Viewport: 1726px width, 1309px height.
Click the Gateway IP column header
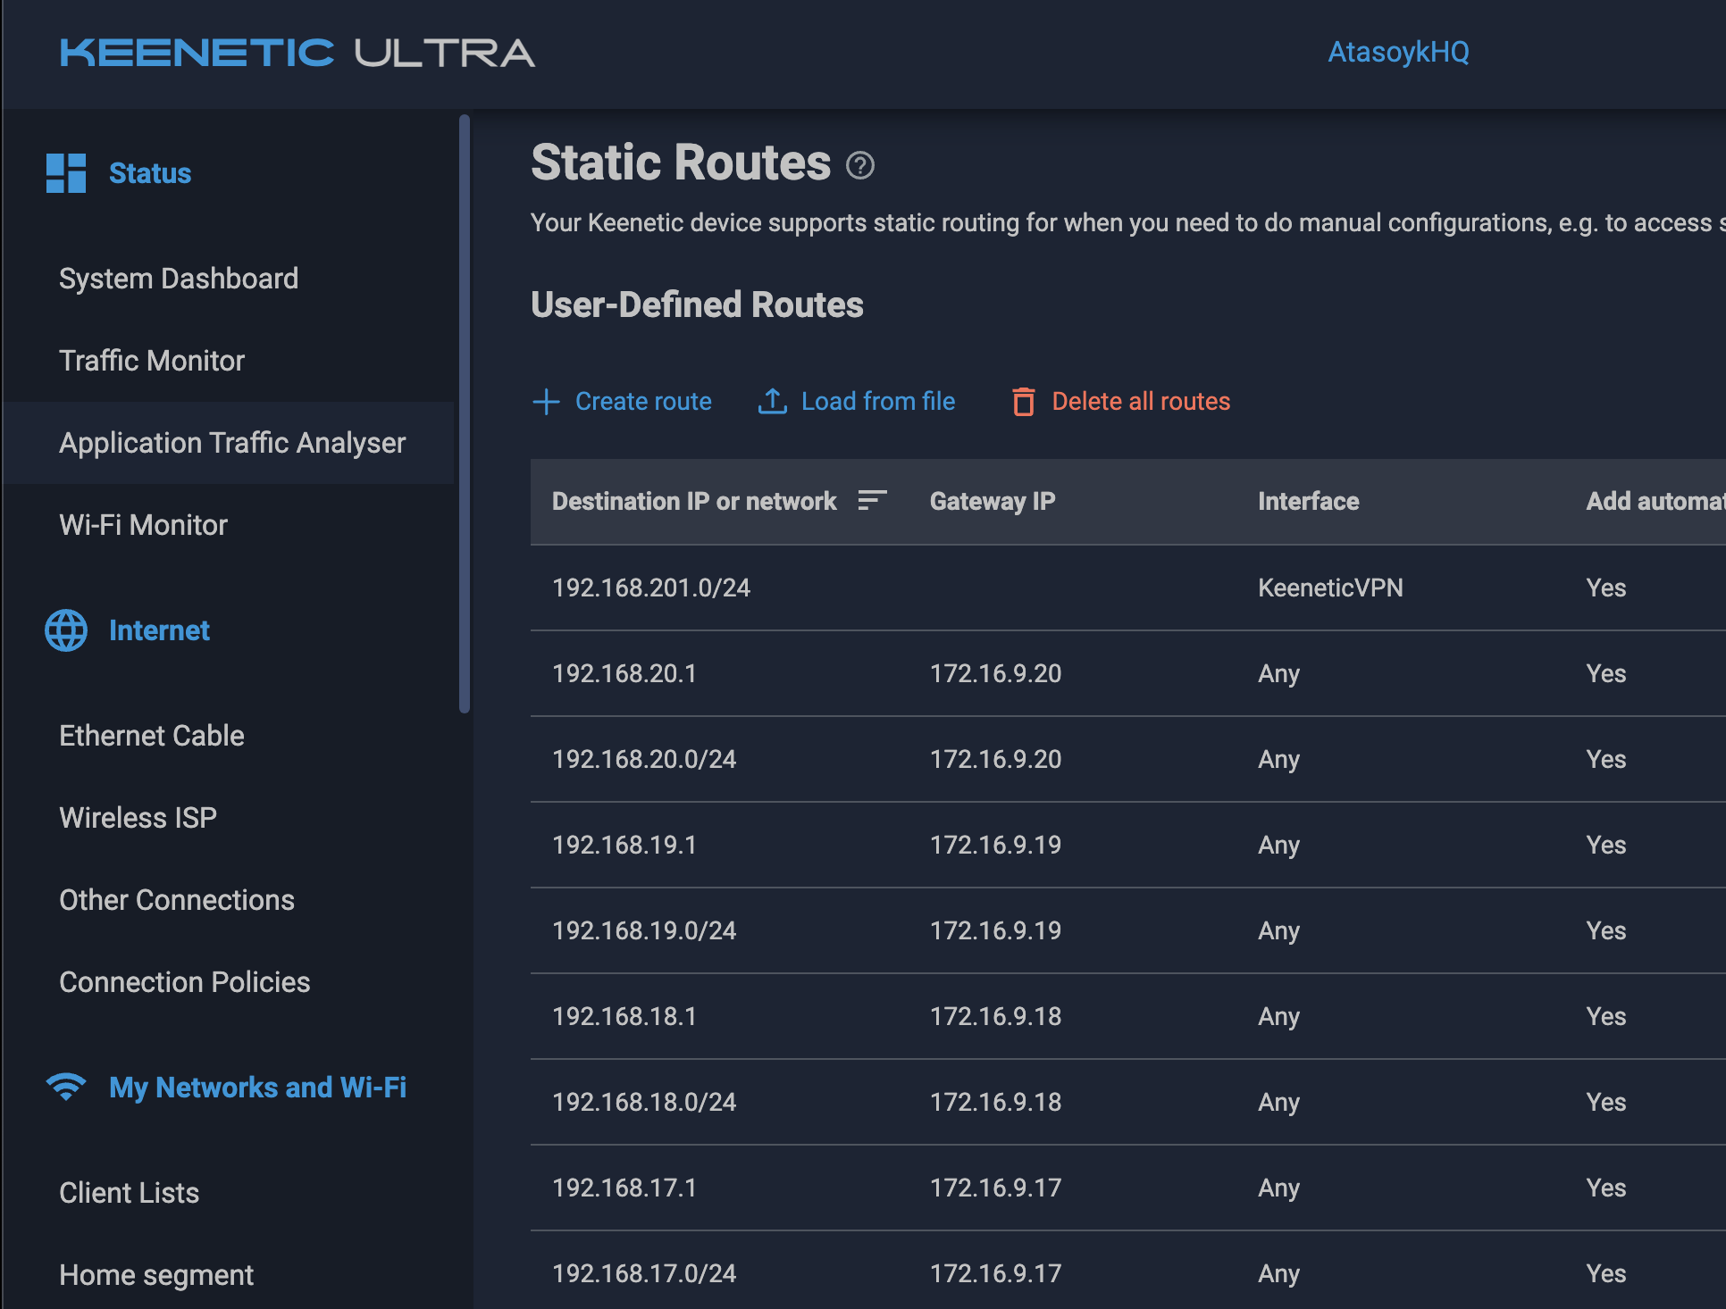click(993, 501)
